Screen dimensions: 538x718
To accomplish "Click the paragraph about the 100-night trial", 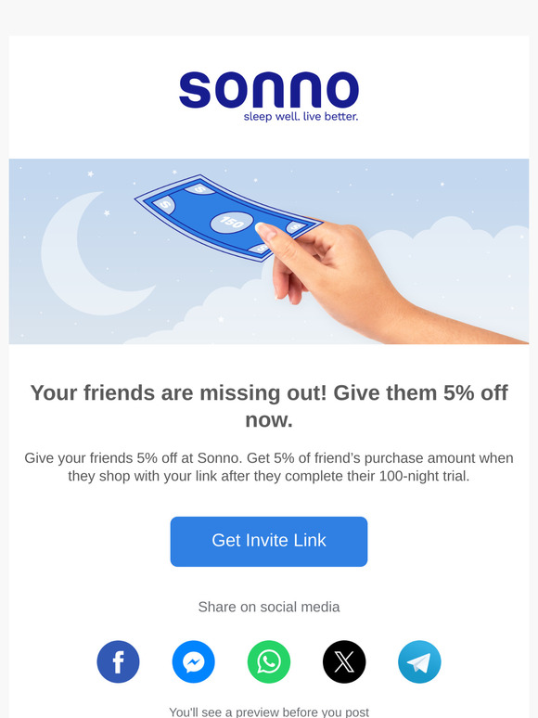I will tap(269, 467).
